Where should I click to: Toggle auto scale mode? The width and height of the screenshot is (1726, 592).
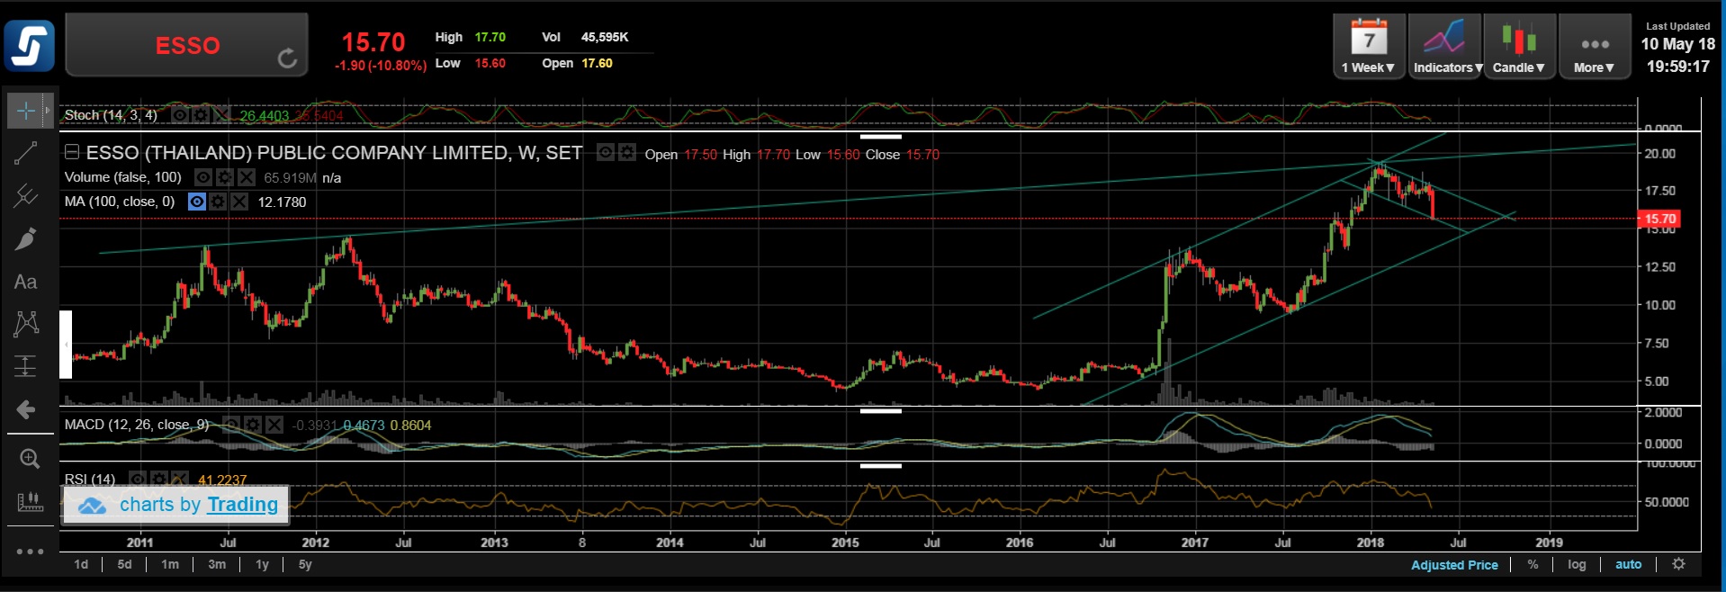(x=1628, y=564)
